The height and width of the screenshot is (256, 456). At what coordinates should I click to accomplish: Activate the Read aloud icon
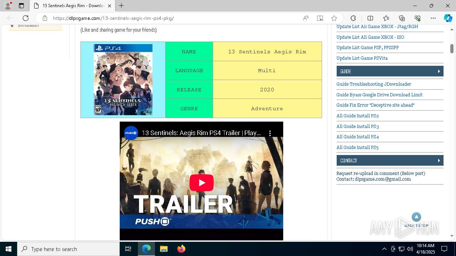(306, 18)
